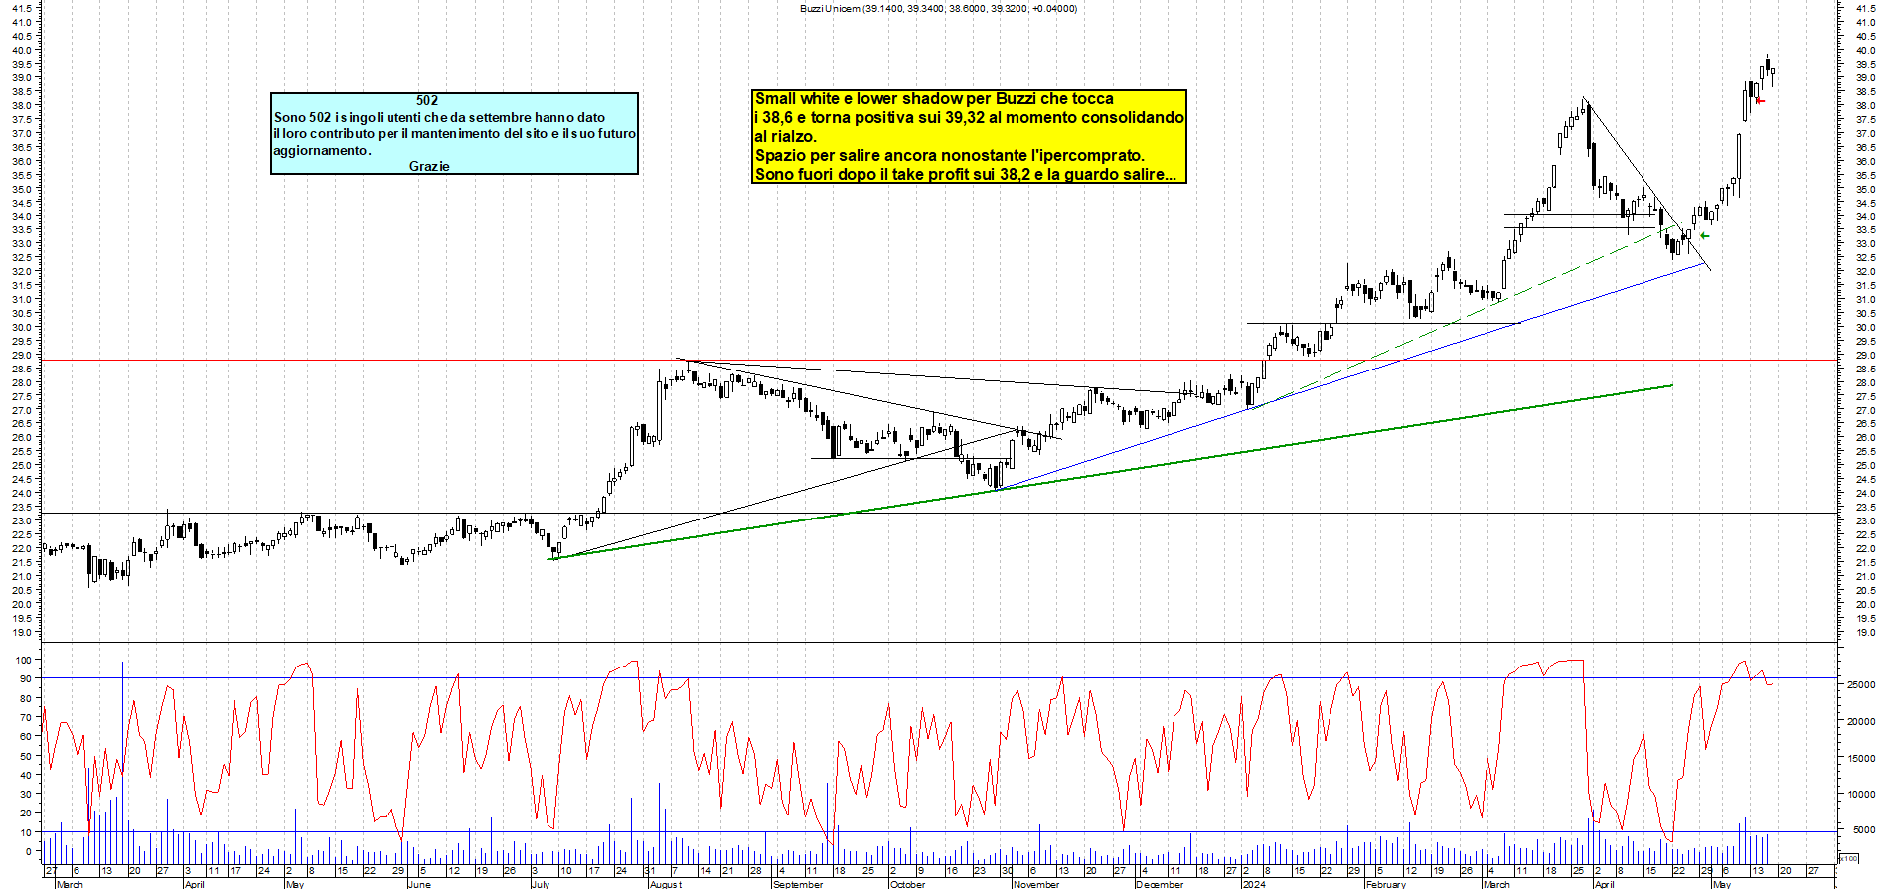Click the word 'aggiornamento.' in the cyan box
Image resolution: width=1878 pixels, height=889 pixels.
(x=322, y=151)
